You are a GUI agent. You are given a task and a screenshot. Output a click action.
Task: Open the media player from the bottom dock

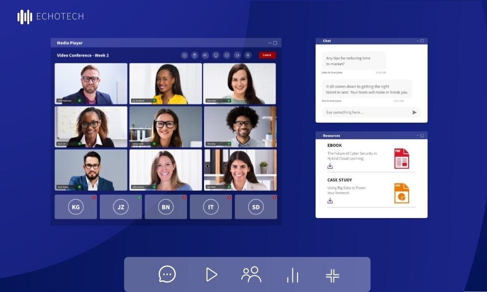coord(211,274)
